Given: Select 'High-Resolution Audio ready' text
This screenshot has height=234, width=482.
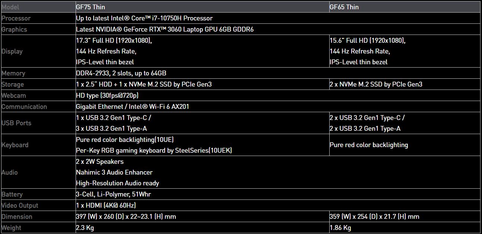Looking at the screenshot, I should [117, 183].
